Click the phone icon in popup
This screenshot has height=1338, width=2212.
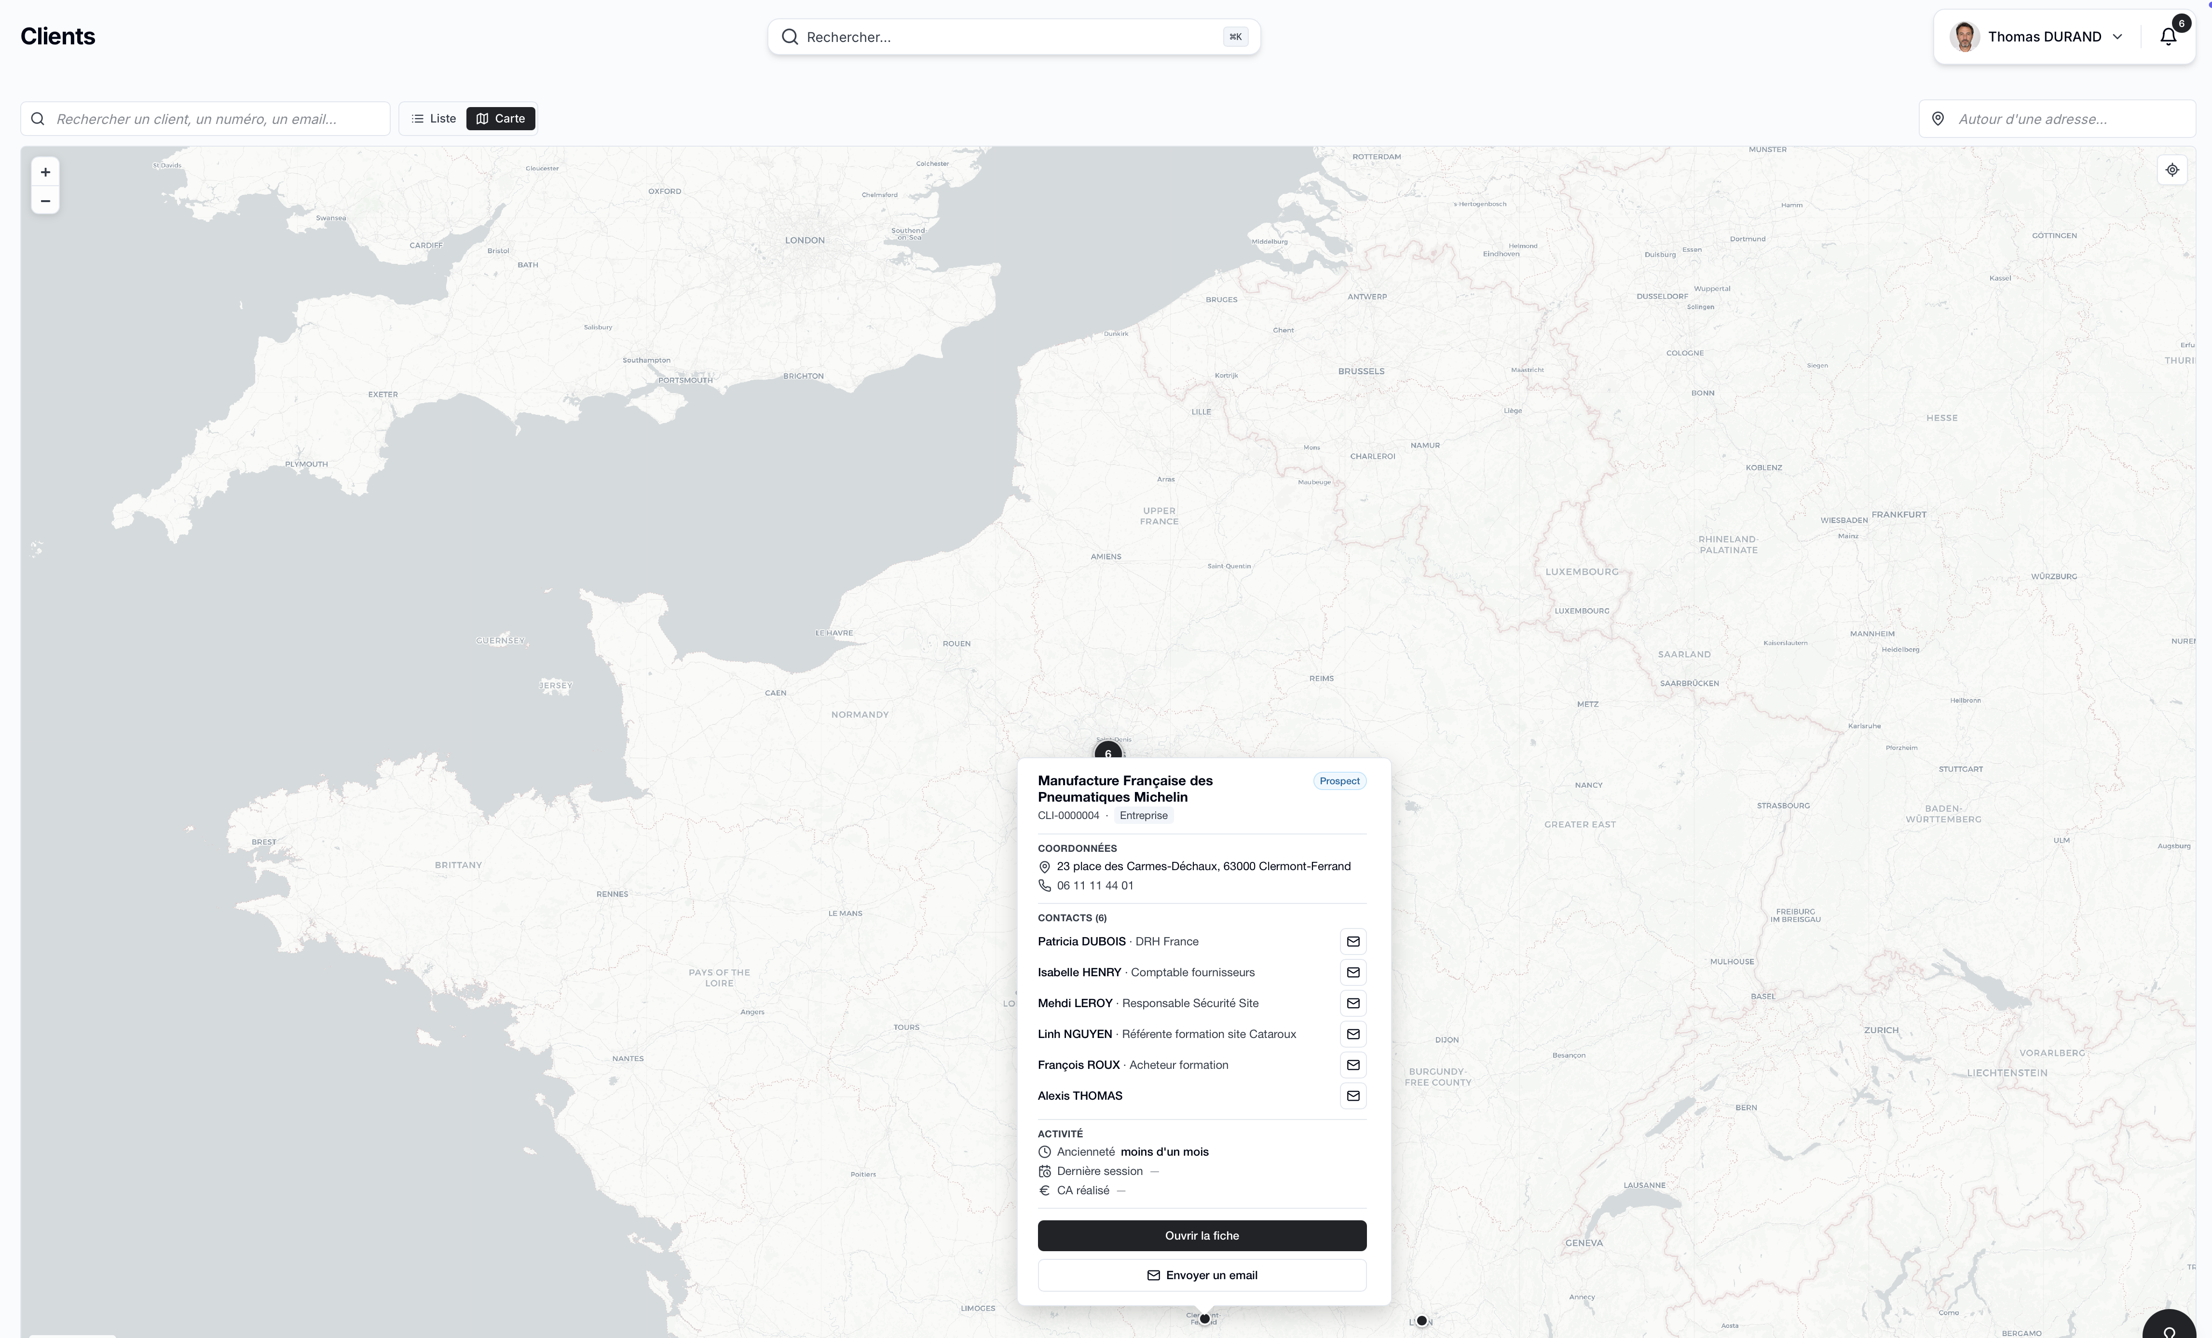1044,886
